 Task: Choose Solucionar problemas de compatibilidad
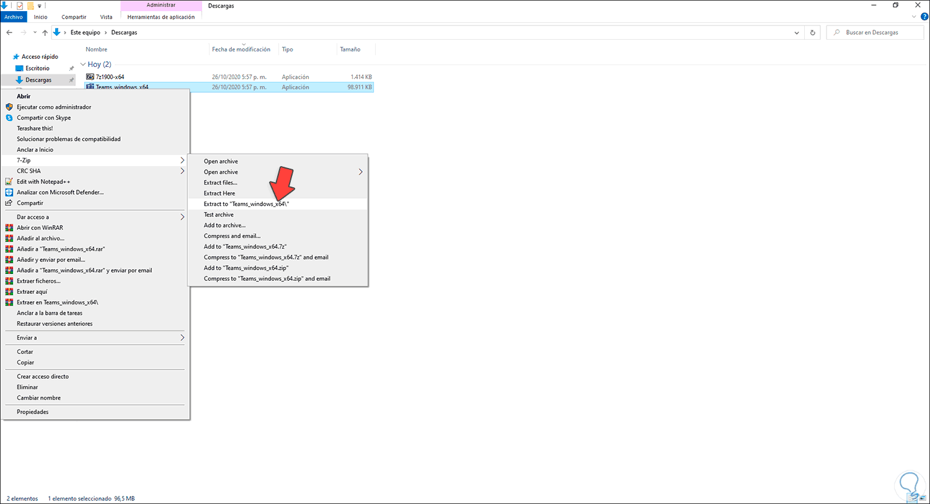click(69, 139)
